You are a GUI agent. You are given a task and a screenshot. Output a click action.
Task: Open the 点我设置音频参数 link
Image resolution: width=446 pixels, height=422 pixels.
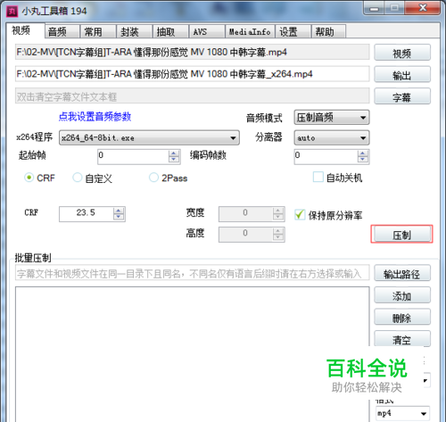coord(95,117)
